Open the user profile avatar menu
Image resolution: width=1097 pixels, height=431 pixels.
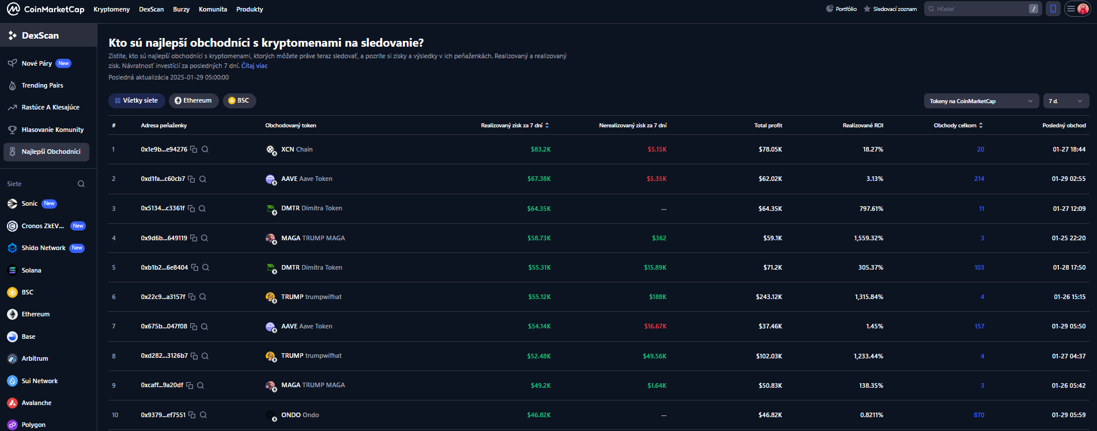click(1083, 9)
